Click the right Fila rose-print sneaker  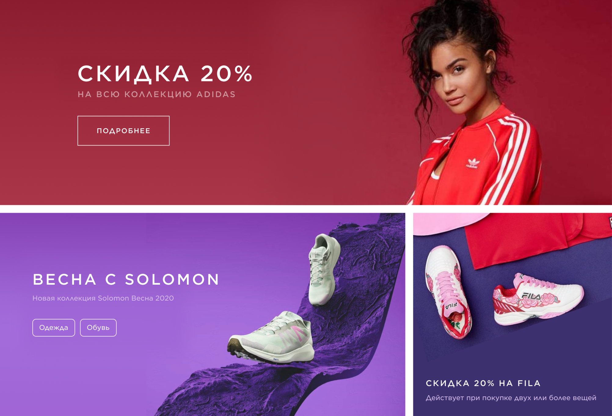pos(538,299)
